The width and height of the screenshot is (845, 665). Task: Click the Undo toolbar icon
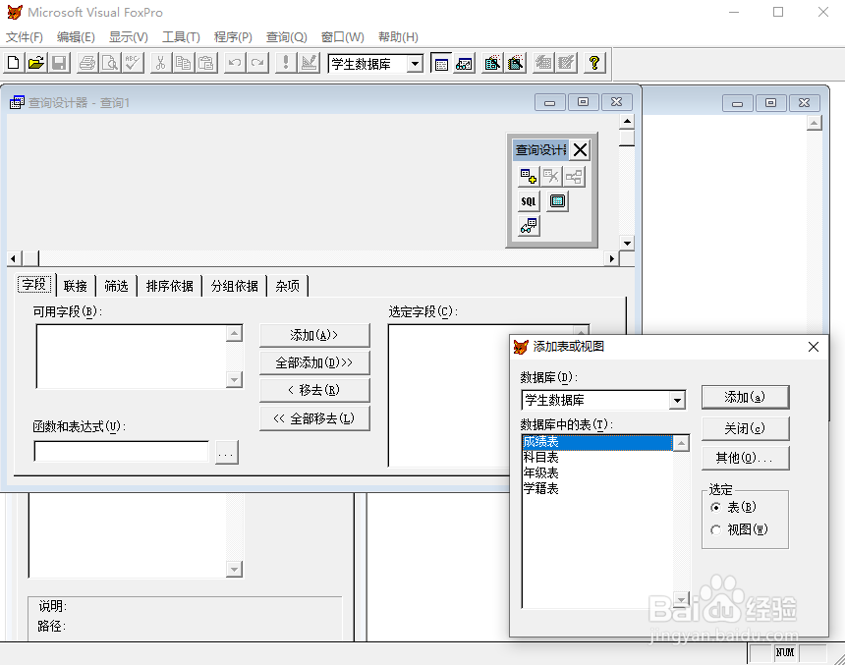(x=235, y=63)
